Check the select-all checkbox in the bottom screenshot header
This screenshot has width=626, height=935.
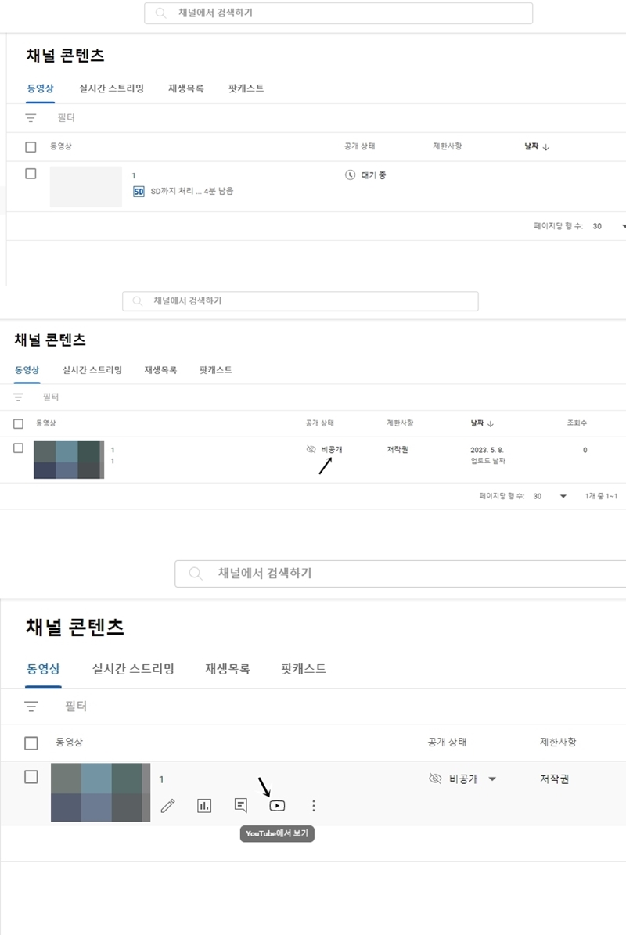coord(31,743)
